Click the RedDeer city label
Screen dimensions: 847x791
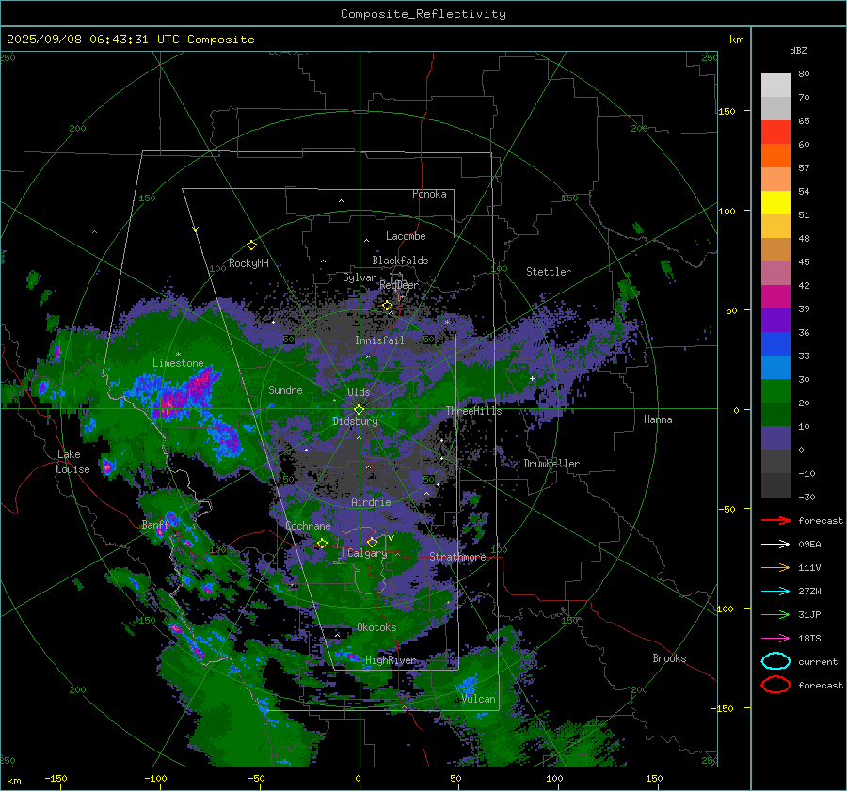pyautogui.click(x=399, y=285)
